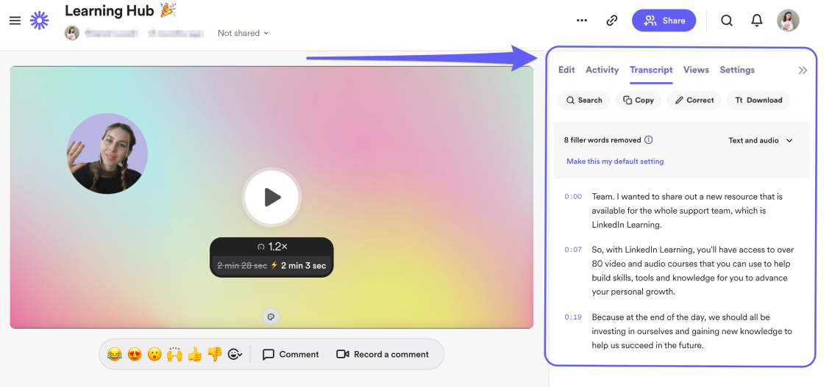Viewport: 832px width, 387px height.
Task: Click the Comment button
Action: pyautogui.click(x=291, y=354)
